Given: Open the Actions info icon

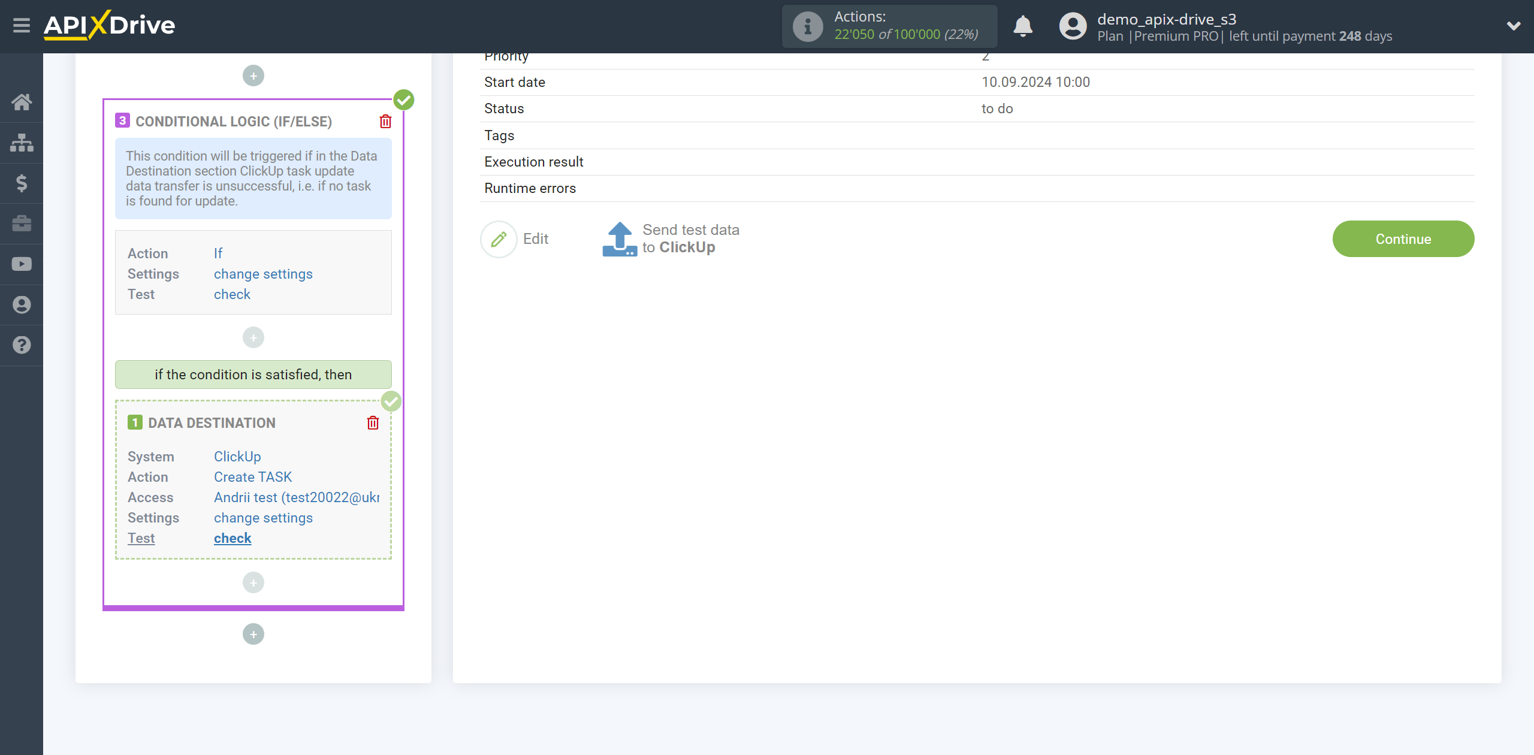Looking at the screenshot, I should pyautogui.click(x=807, y=26).
